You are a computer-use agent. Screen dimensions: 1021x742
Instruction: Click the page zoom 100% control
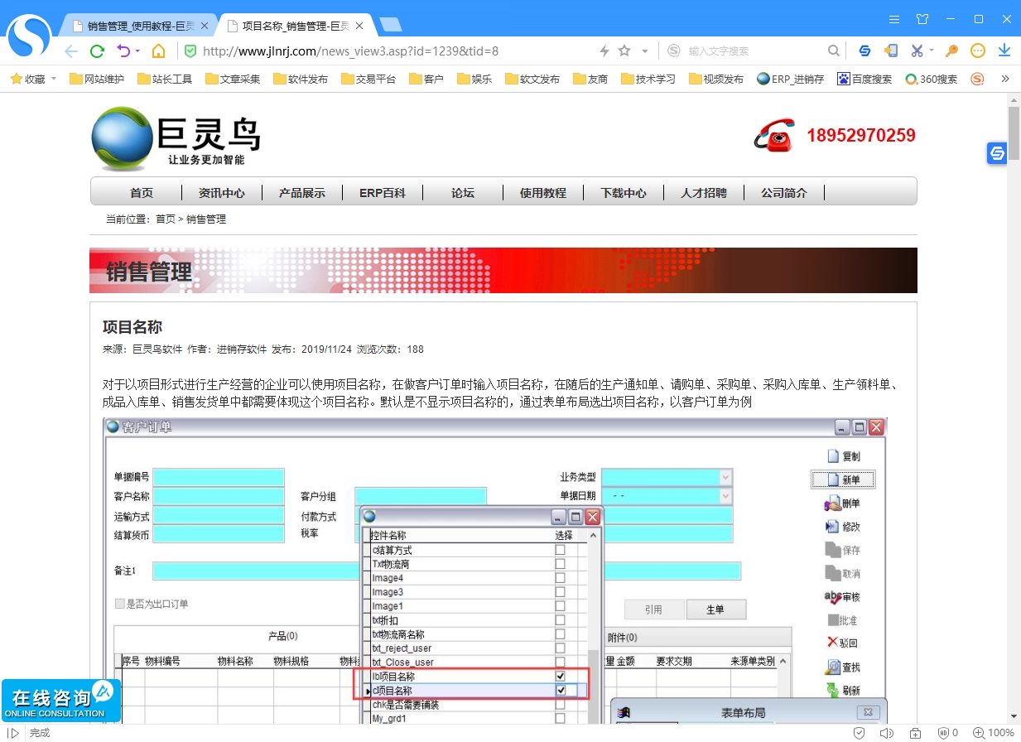(x=994, y=733)
